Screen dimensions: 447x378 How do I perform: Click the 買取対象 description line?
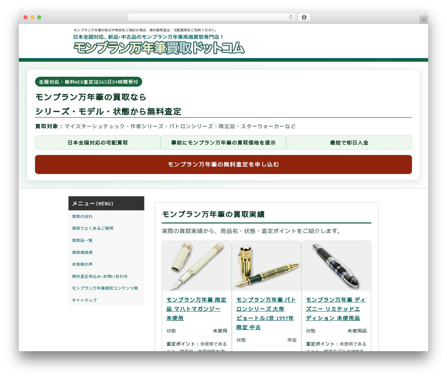(165, 126)
